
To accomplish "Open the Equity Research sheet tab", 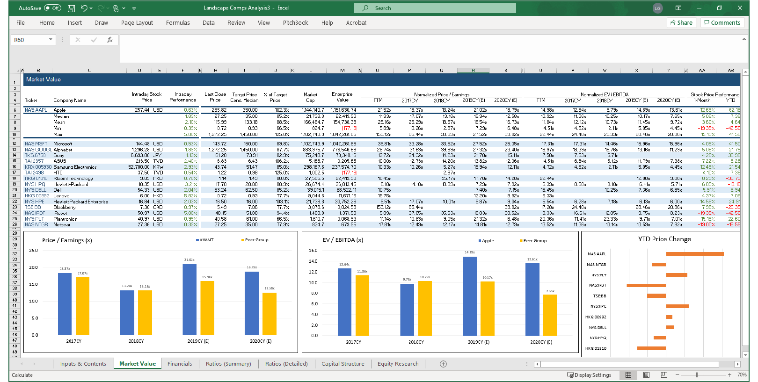I will pyautogui.click(x=398, y=364).
